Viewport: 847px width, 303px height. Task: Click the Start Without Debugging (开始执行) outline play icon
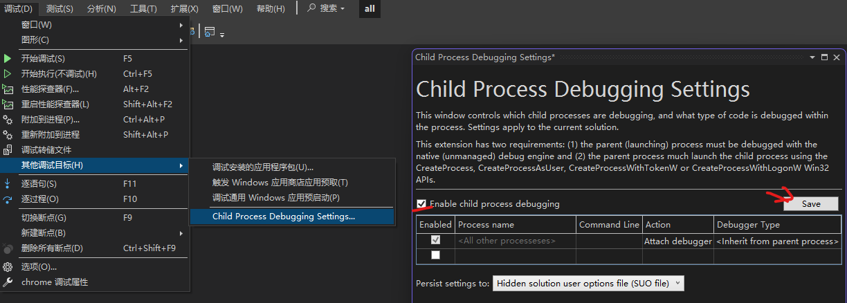(8, 74)
